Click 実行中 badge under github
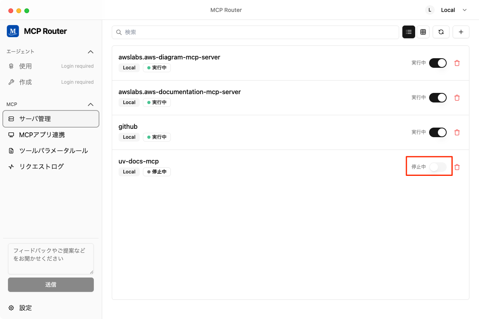Viewport: 479px width, 319px height. [157, 137]
